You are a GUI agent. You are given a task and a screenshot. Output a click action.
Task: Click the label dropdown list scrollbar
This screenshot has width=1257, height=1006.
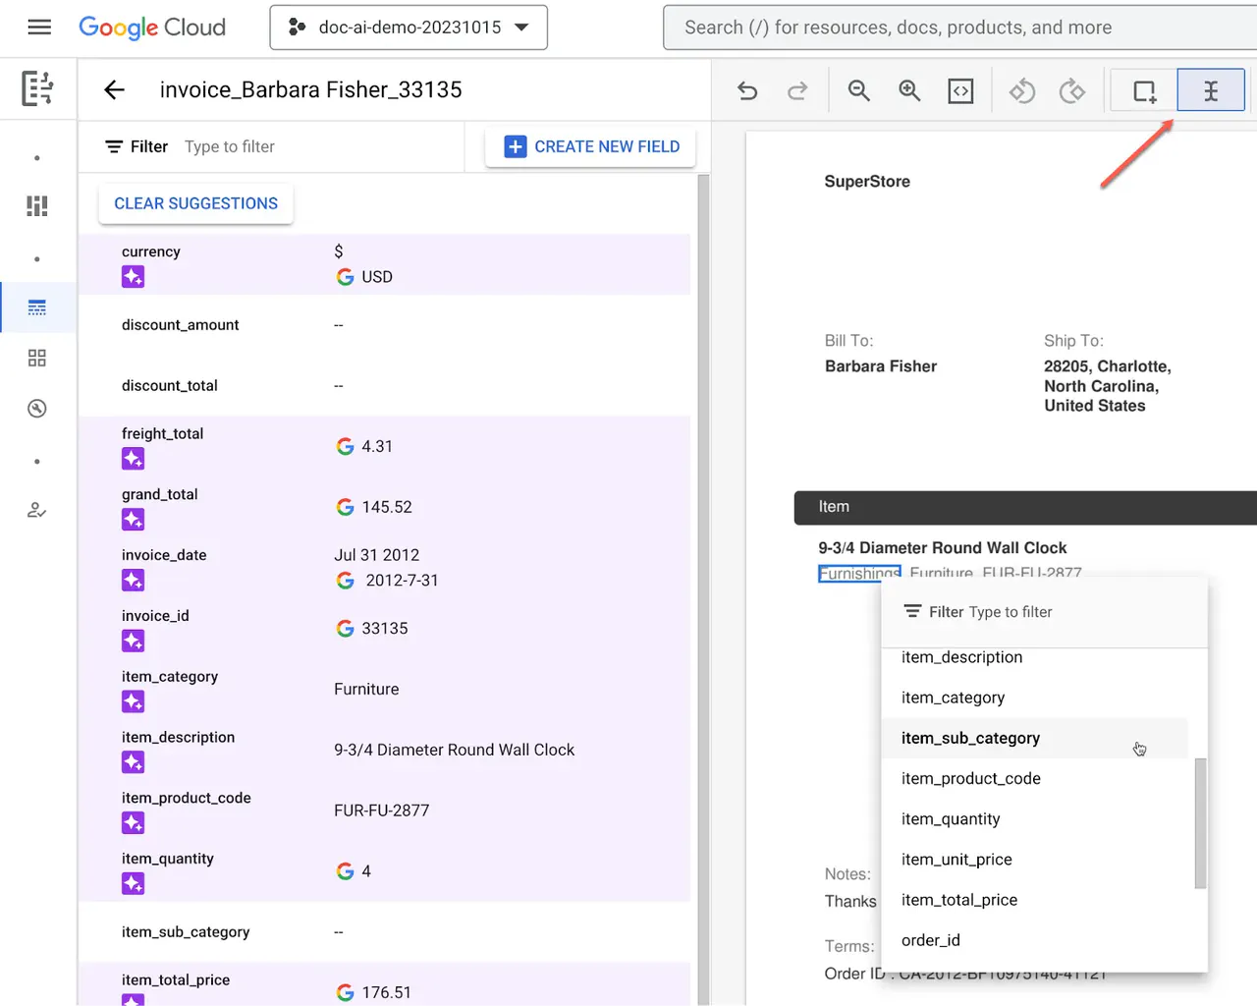(x=1200, y=823)
